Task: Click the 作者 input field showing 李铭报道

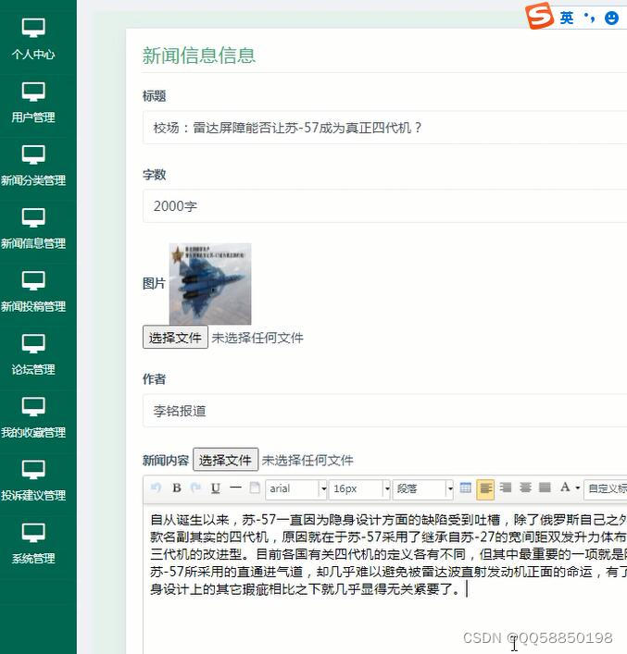Action: 384,411
